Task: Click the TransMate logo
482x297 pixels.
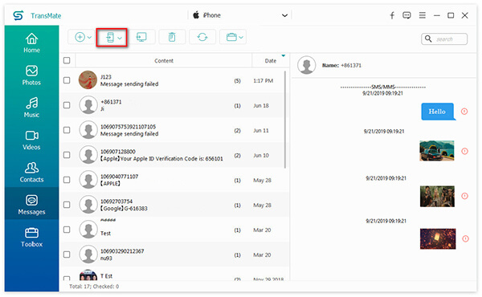Action: coord(18,15)
